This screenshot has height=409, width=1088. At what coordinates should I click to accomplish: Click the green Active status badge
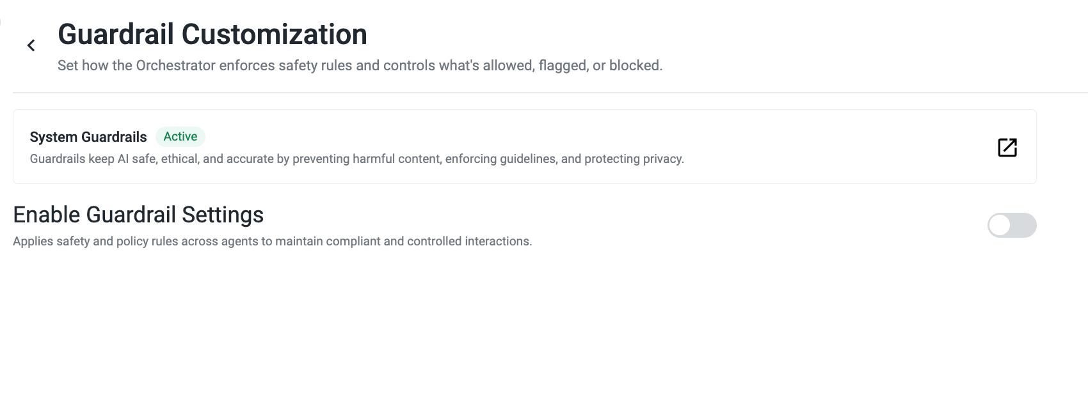[180, 136]
